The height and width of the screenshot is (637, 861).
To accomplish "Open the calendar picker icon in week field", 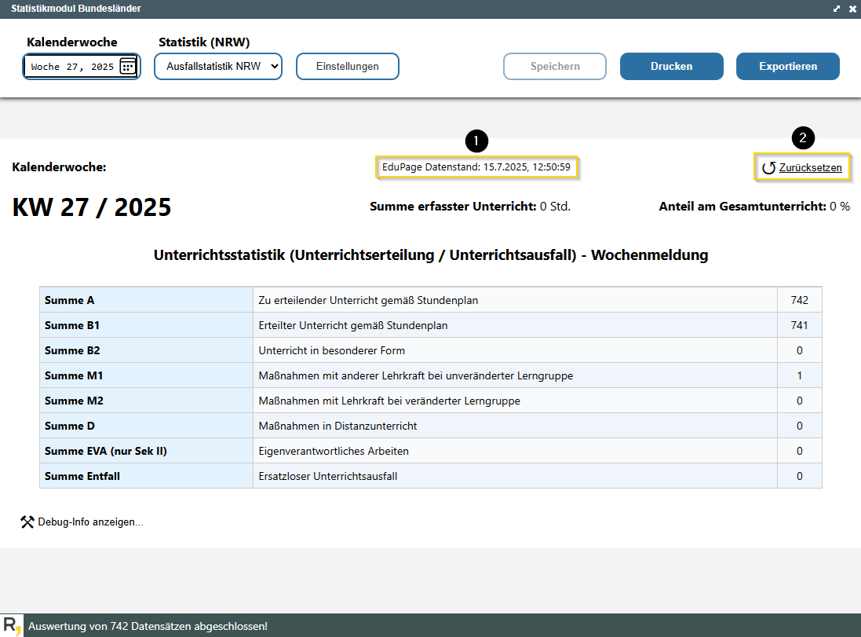I will (127, 67).
